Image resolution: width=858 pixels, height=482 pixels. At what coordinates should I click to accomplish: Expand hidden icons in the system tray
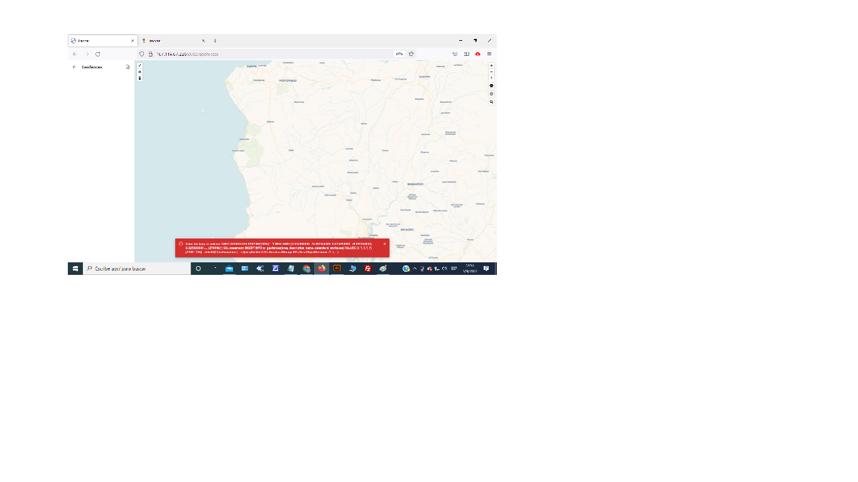(414, 269)
